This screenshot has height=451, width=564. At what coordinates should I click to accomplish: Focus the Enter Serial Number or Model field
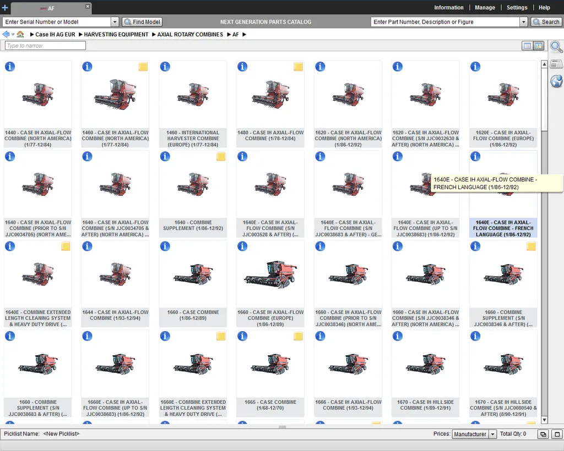[57, 22]
